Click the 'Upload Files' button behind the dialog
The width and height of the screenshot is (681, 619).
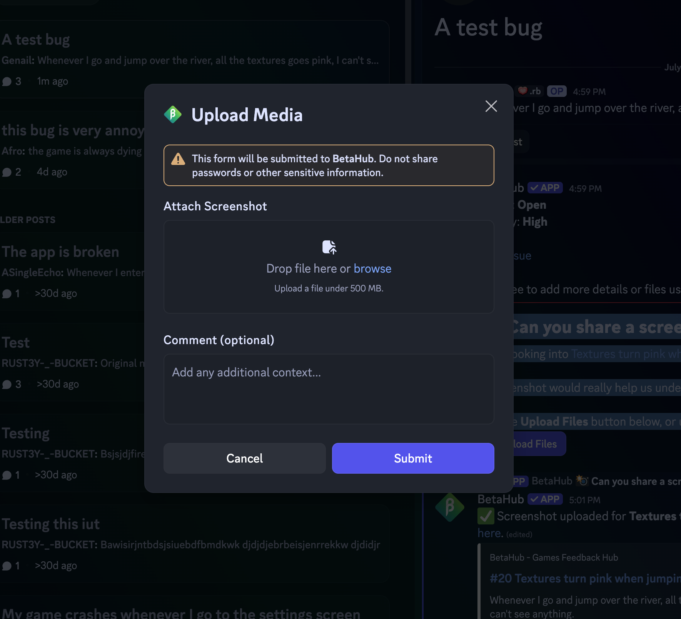pos(539,444)
